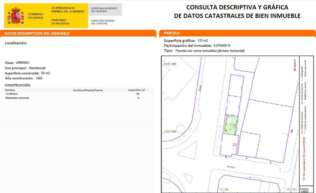Click the 'Escalera/Planta/Puerta' column header
The height and width of the screenshot is (193, 316).
click(x=88, y=90)
